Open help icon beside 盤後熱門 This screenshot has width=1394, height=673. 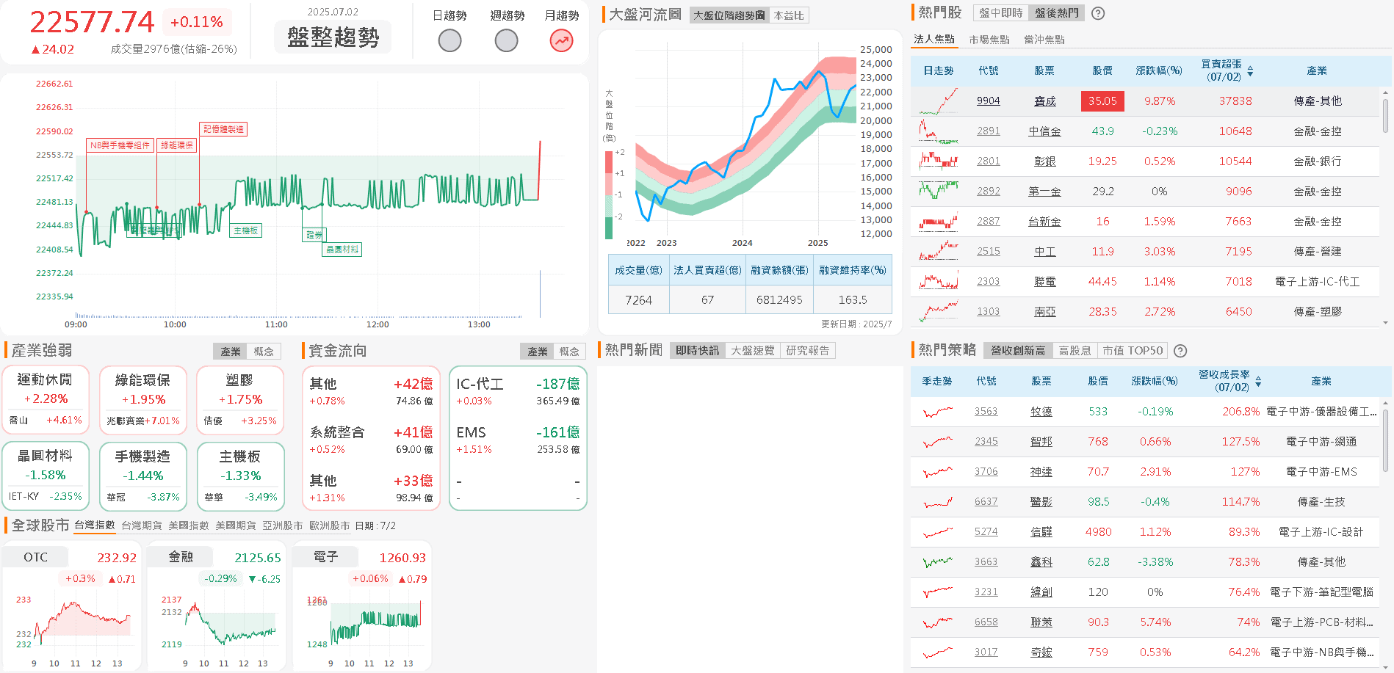[x=1098, y=13]
